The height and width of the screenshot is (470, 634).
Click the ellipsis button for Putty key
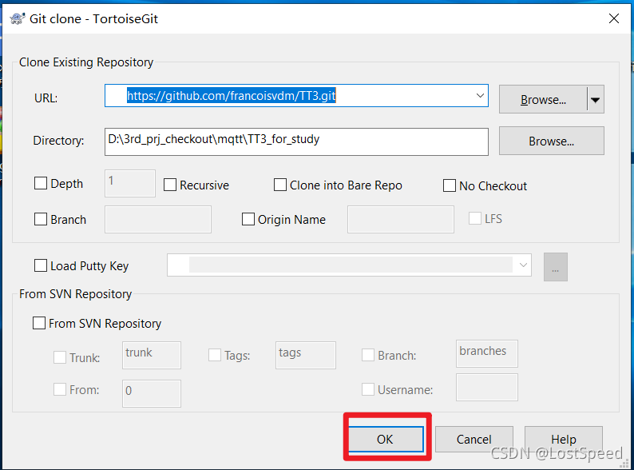click(556, 267)
